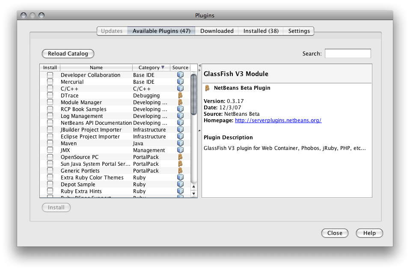Image resolution: width=410 pixels, height=270 pixels.
Task: Click beta icon for OpenSource PC
Action: (180, 157)
